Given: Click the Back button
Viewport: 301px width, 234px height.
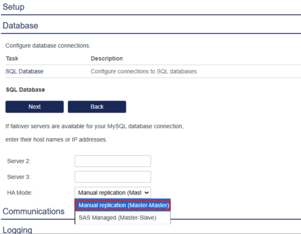Looking at the screenshot, I should tap(97, 107).
